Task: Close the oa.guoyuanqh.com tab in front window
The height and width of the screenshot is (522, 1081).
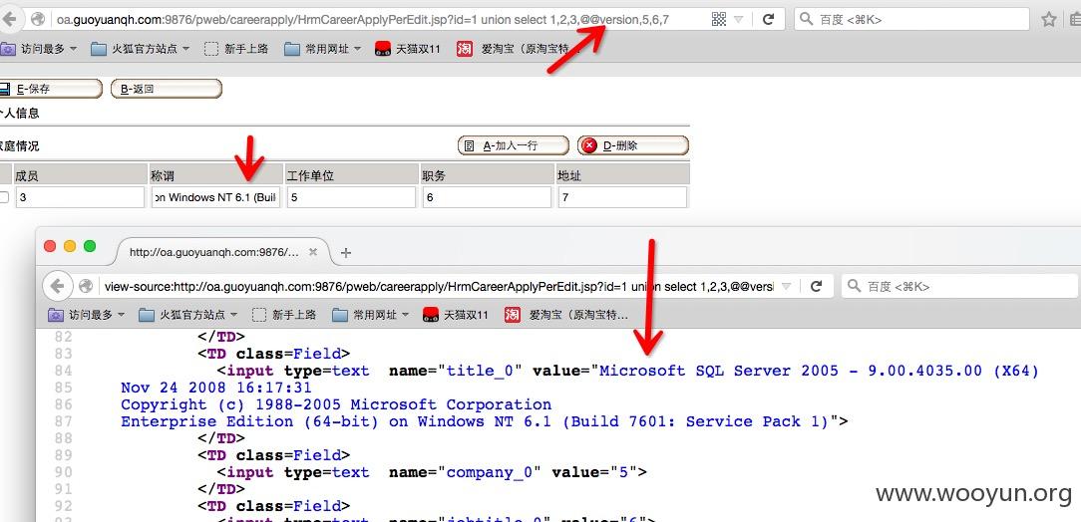Action: [x=312, y=252]
